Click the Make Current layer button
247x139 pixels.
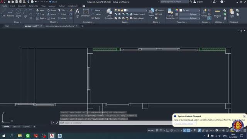click(x=137, y=14)
